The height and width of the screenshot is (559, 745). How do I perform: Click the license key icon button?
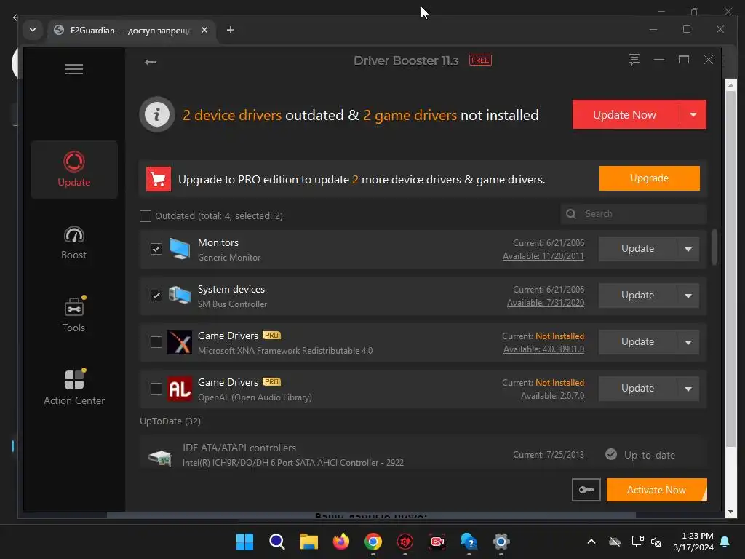pyautogui.click(x=586, y=490)
